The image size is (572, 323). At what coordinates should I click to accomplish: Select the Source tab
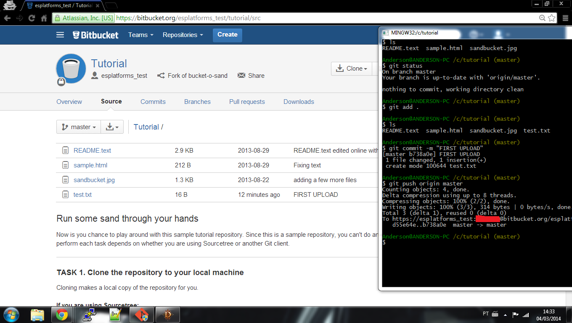[111, 101]
